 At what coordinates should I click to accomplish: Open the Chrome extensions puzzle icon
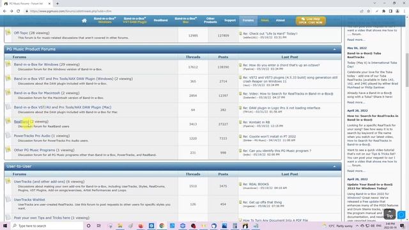click(383, 11)
